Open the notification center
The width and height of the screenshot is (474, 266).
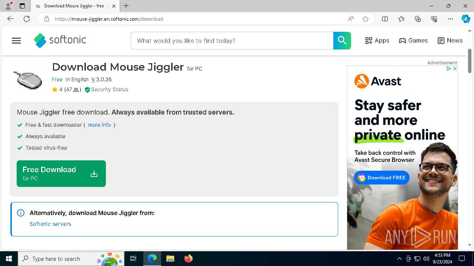tap(462, 259)
